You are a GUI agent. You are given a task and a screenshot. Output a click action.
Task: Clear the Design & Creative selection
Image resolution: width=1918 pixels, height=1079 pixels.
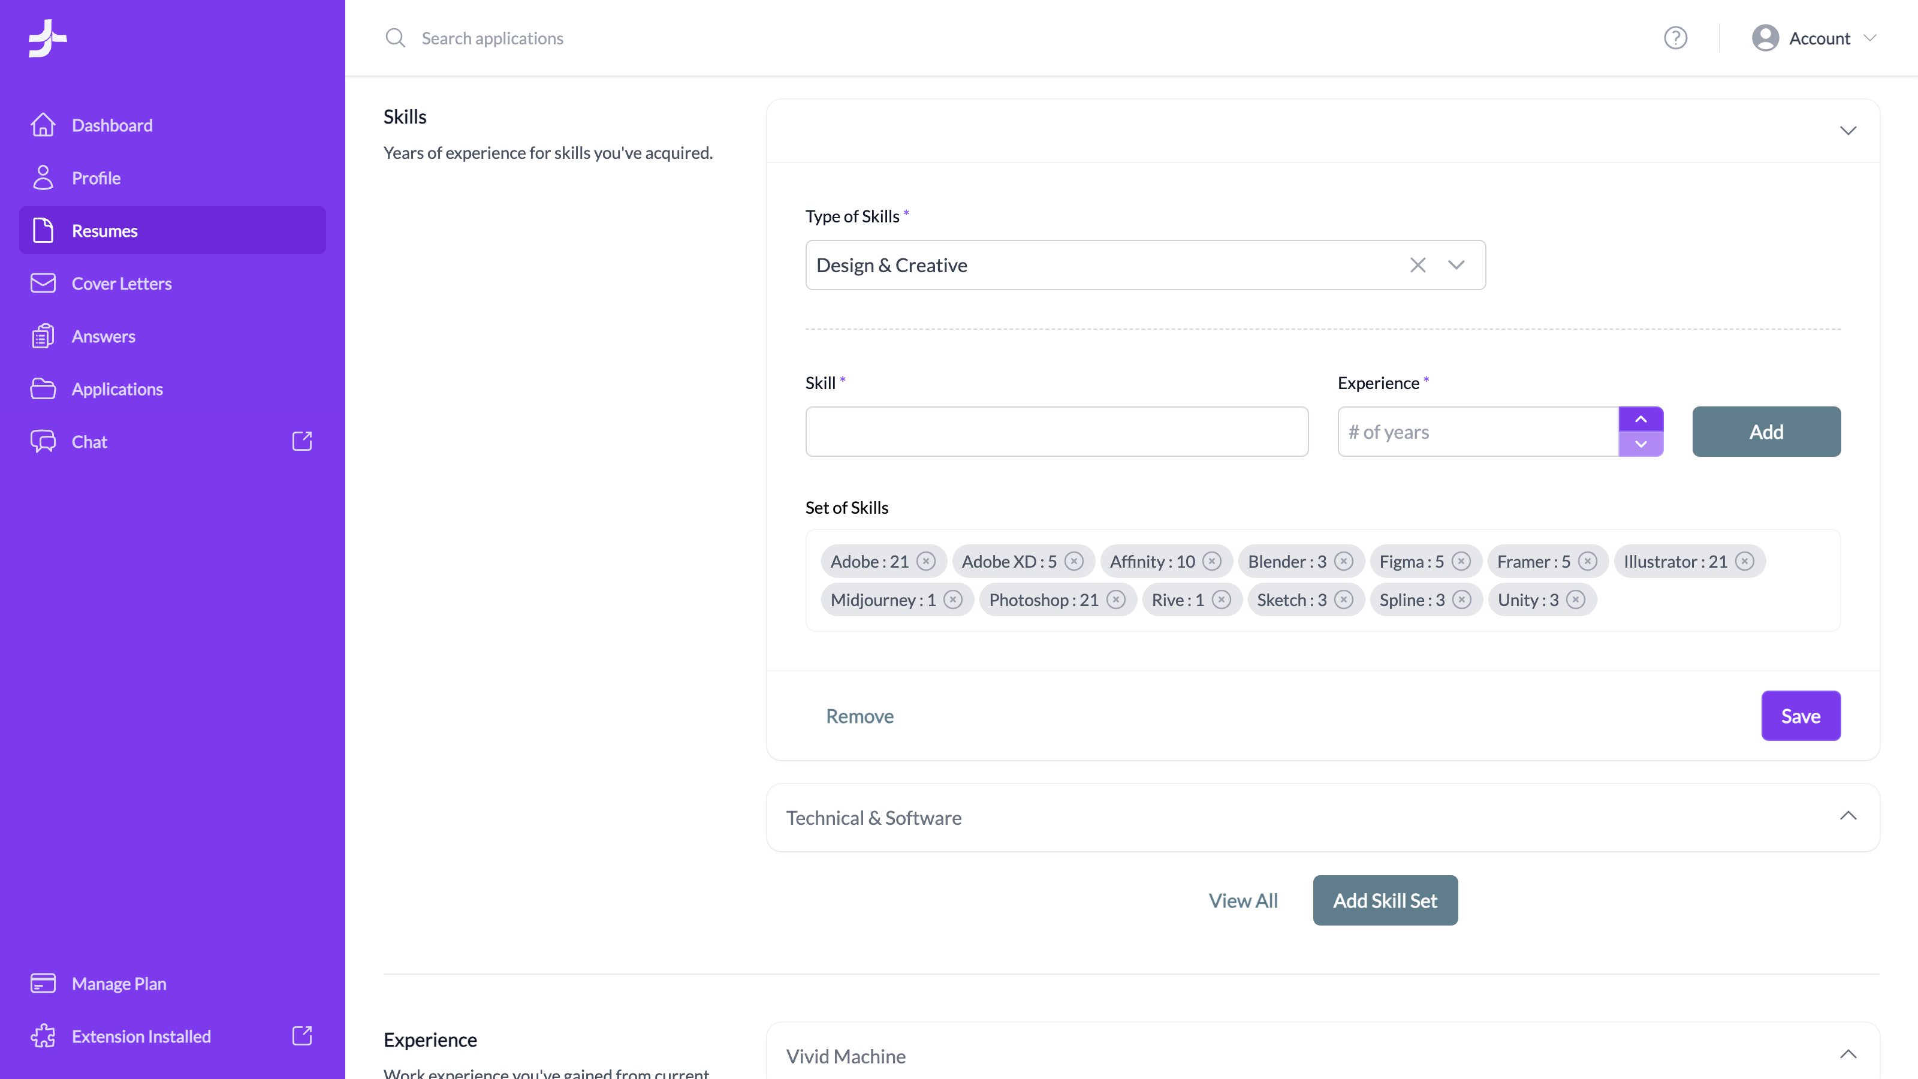click(1418, 265)
